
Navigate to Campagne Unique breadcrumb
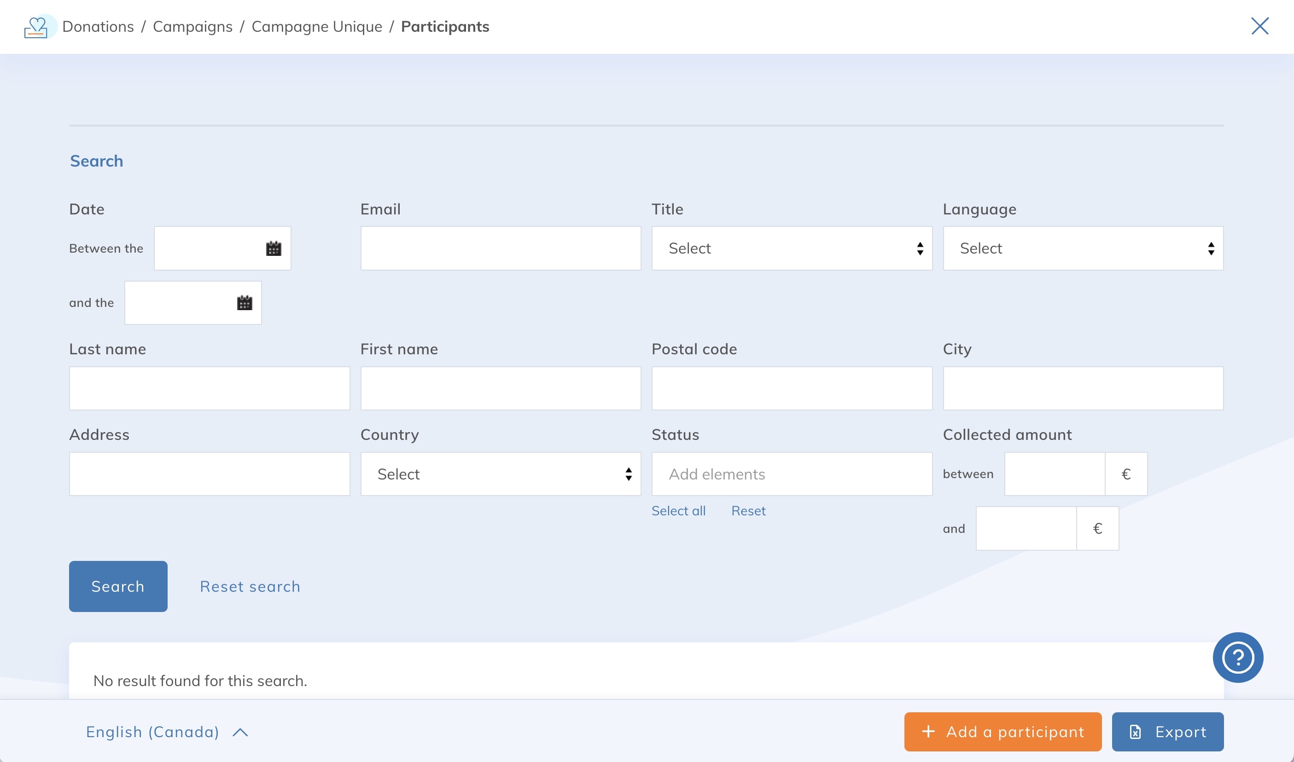tap(316, 27)
